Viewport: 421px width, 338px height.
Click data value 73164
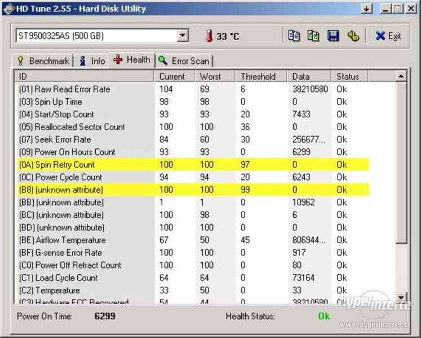pos(303,278)
